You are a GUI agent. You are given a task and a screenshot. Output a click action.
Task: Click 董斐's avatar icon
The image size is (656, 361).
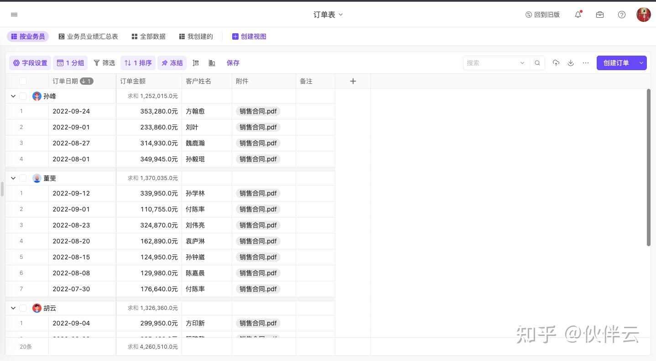37,178
